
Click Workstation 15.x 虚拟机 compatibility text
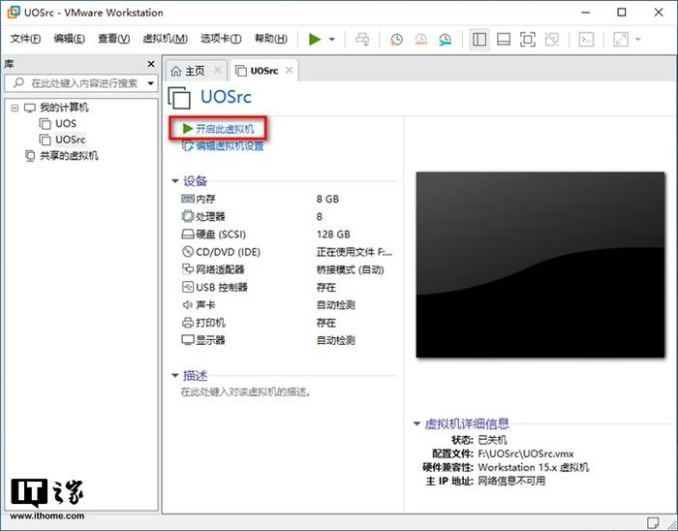pyautogui.click(x=533, y=467)
